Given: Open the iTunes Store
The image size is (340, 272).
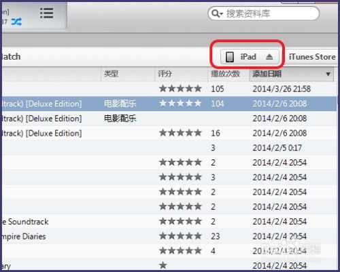Looking at the screenshot, I should point(312,57).
